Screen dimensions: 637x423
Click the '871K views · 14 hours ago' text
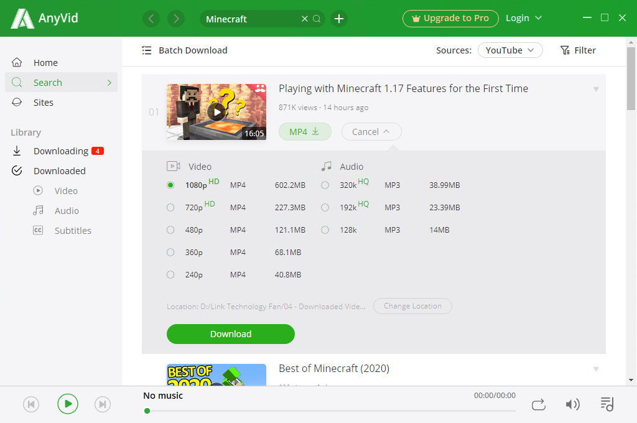click(323, 107)
